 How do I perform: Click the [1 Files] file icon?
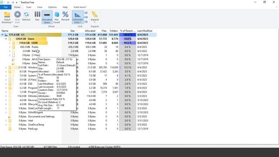[14, 55]
